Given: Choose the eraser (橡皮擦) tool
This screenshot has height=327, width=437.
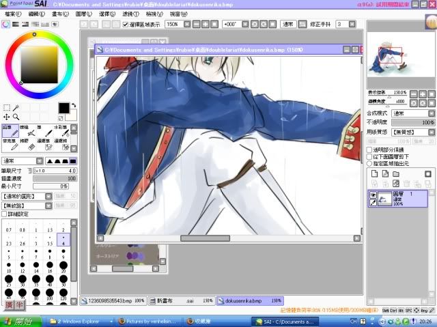Looking at the screenshot, I should (27, 145).
